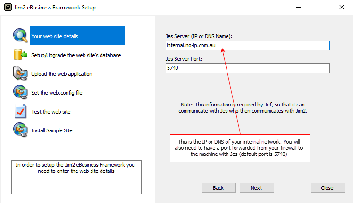The width and height of the screenshot is (353, 203).
Task: Click the Jim2 app icon in title bar
Action: 8,8
